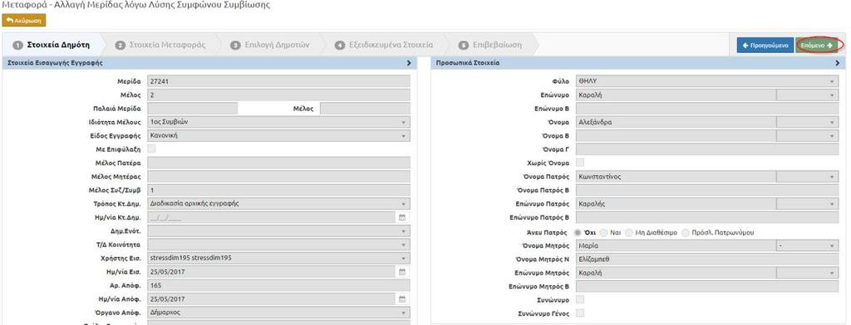Click the Μερίδα field with 27241
Image resolution: width=851 pixels, height=325 pixels.
tap(279, 81)
